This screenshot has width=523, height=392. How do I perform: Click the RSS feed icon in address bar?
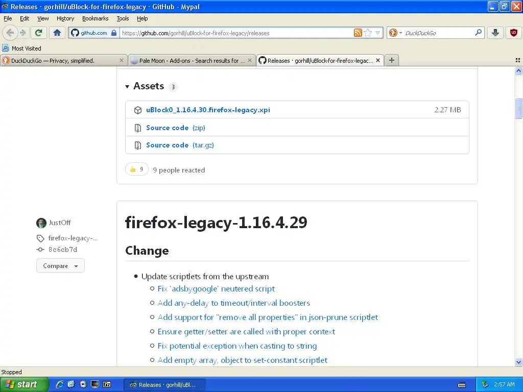click(x=358, y=33)
